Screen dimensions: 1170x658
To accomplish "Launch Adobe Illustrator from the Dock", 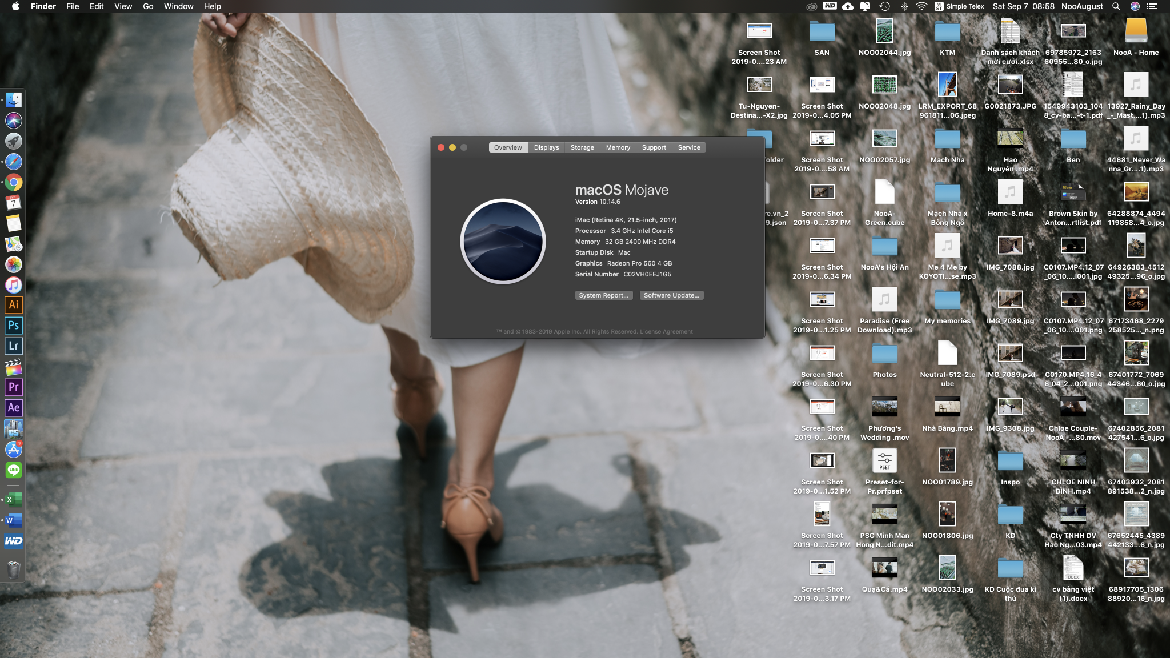I will coord(14,305).
